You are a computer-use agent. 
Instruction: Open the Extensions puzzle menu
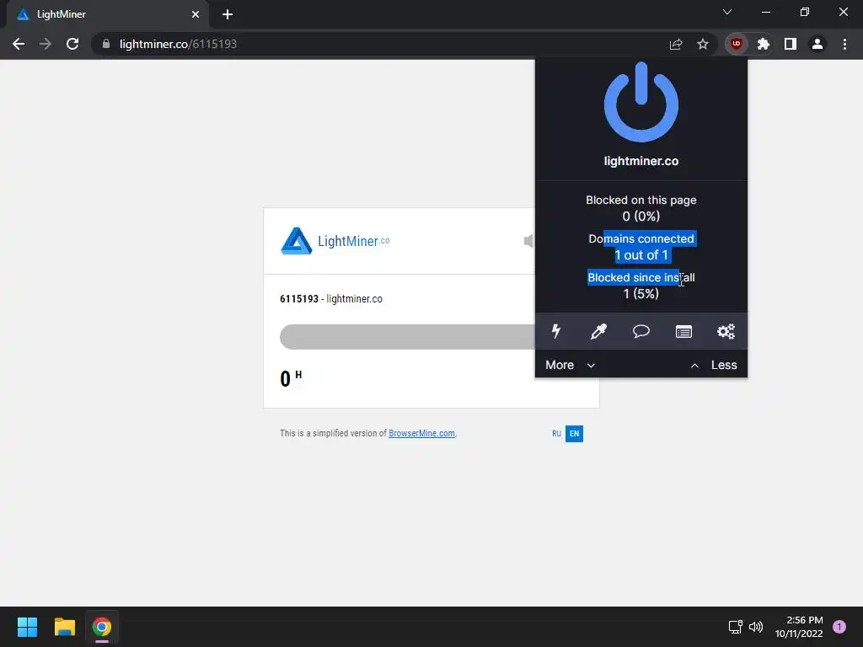[764, 44]
